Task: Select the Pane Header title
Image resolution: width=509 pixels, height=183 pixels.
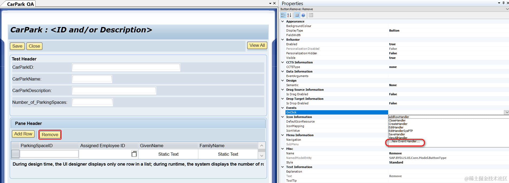Action: [x=28, y=123]
